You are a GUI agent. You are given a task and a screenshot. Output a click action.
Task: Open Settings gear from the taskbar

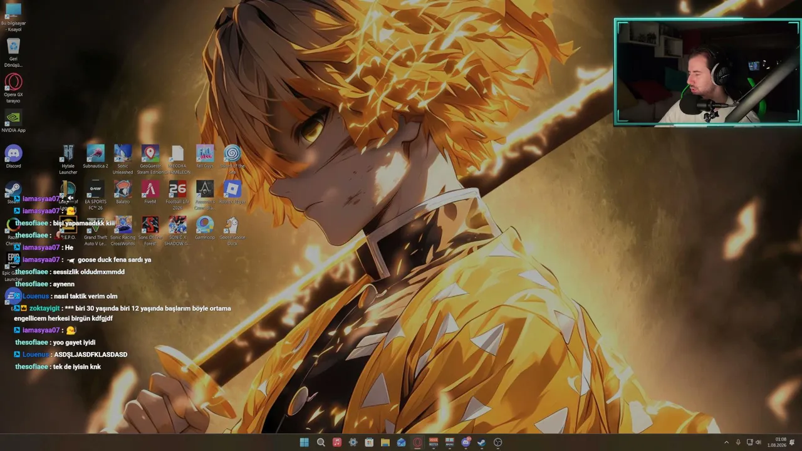(x=353, y=442)
